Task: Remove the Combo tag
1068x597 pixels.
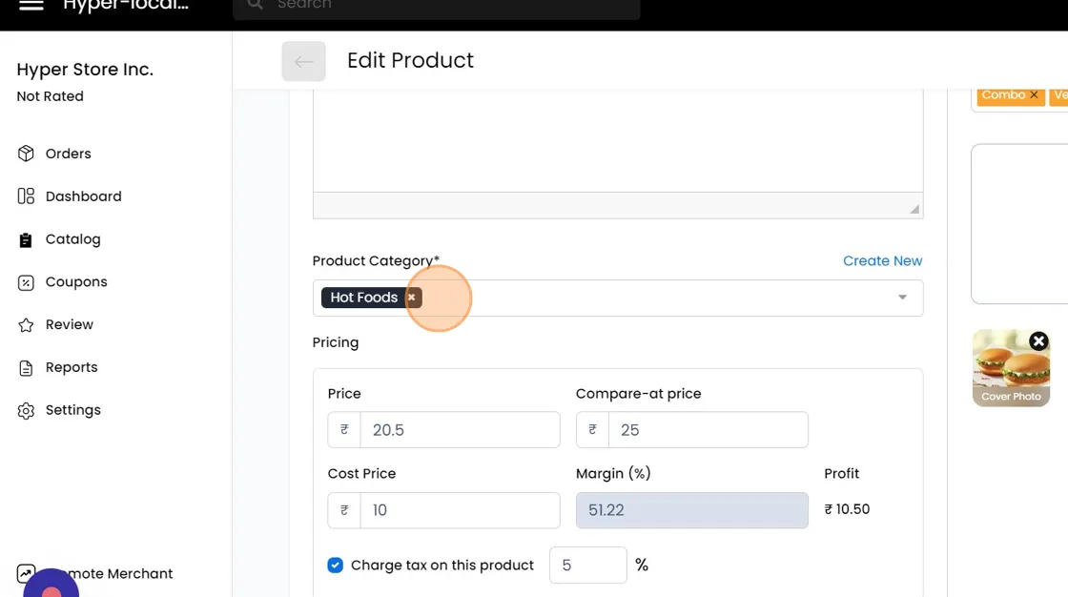Action: click(1034, 95)
